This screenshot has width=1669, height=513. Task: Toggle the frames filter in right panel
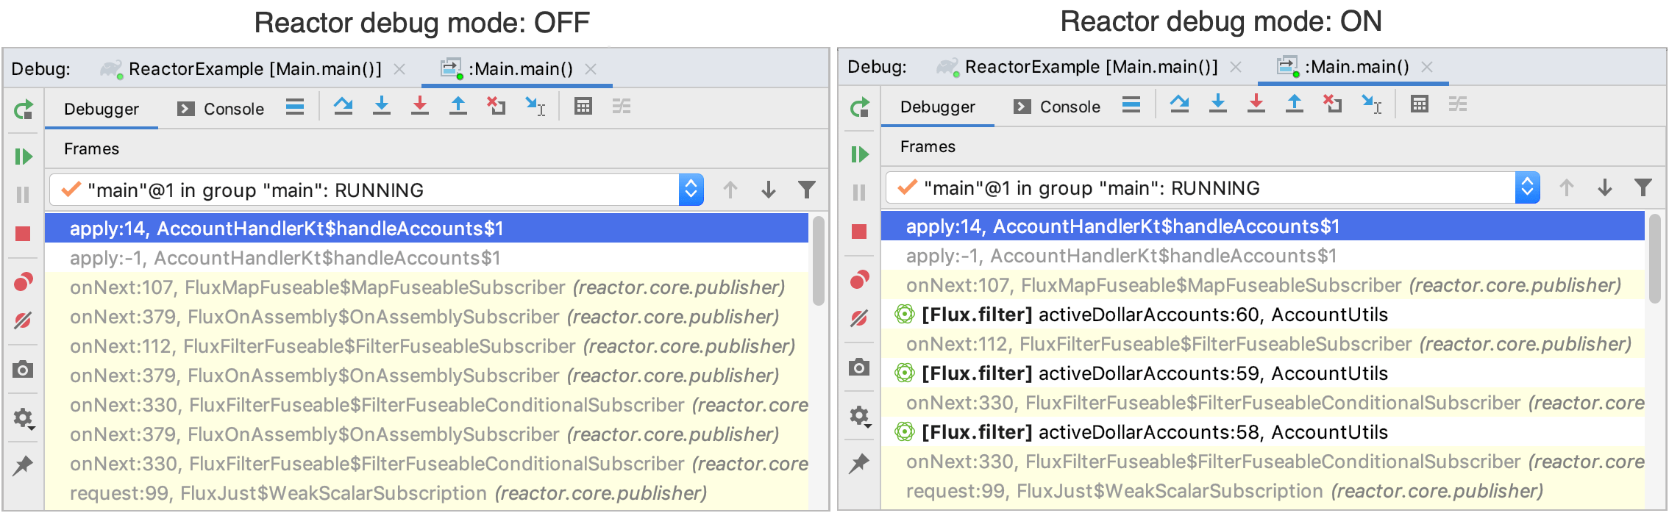(1643, 188)
